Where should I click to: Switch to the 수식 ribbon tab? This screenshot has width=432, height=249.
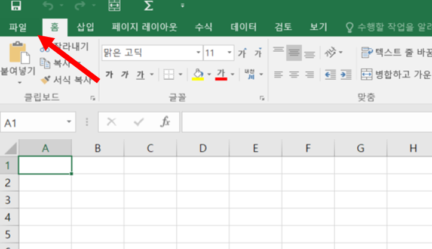(x=204, y=27)
